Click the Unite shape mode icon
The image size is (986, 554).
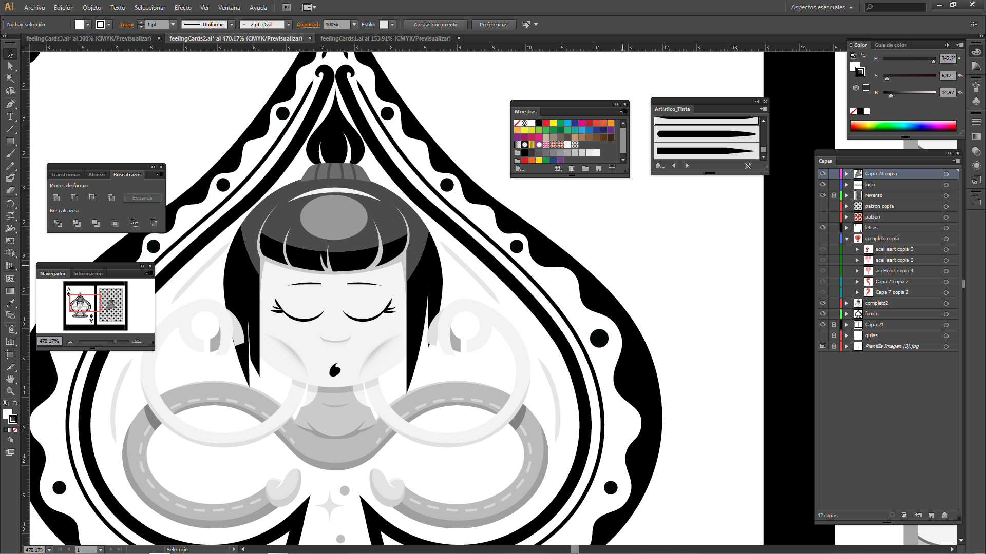[x=56, y=198]
